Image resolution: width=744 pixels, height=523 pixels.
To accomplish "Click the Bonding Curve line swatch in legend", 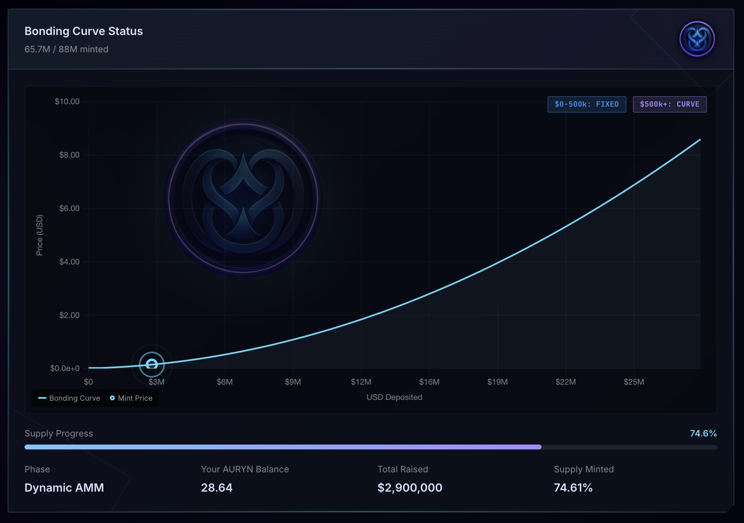I will (x=42, y=398).
